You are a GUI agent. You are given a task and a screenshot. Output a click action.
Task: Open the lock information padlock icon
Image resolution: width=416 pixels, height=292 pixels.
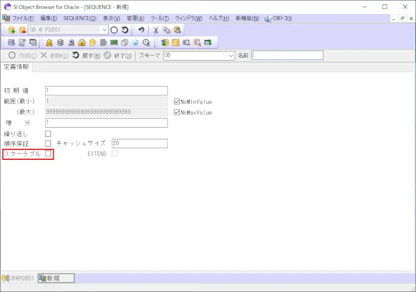tap(82, 43)
